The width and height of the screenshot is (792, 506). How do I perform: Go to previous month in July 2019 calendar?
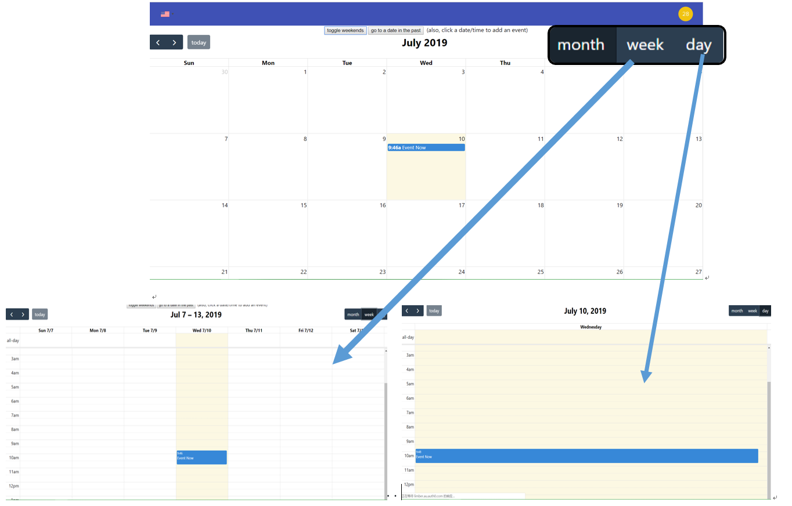[158, 42]
